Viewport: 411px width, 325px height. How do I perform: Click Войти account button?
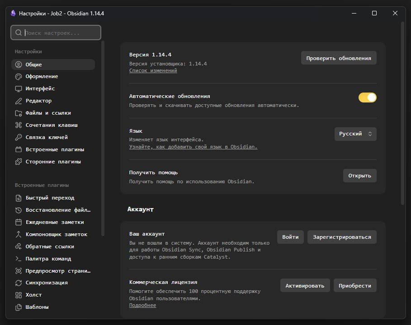pyautogui.click(x=290, y=237)
